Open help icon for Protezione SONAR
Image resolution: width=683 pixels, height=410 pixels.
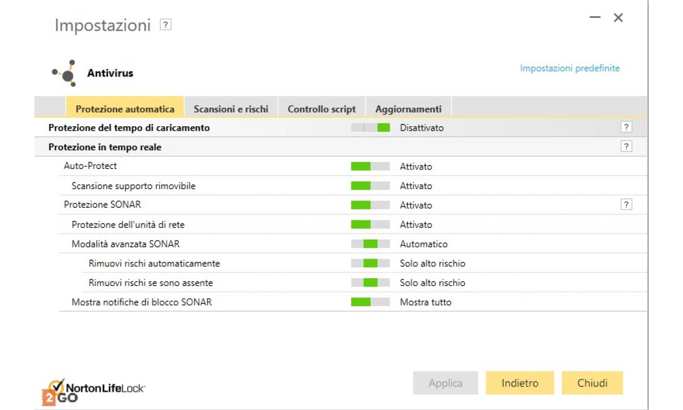(626, 204)
